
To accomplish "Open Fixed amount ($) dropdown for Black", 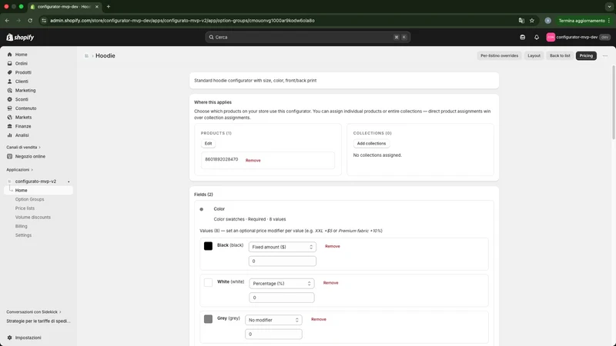I will click(x=283, y=247).
